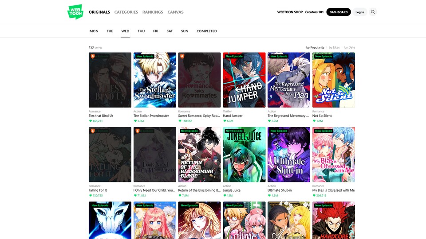Viewport: 426px width, 239px height.
Task: Open The Regressed Mercenary Has a Plan cover
Action: click(x=289, y=80)
